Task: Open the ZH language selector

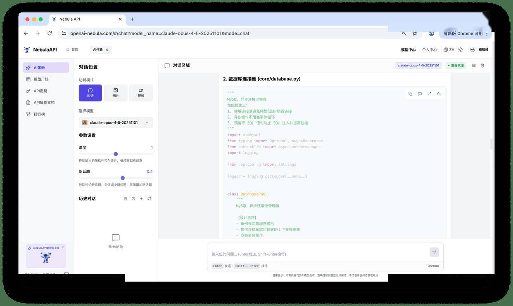Action: click(449, 50)
